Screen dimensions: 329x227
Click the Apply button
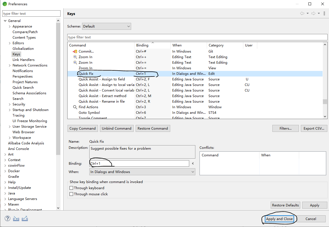click(x=314, y=205)
